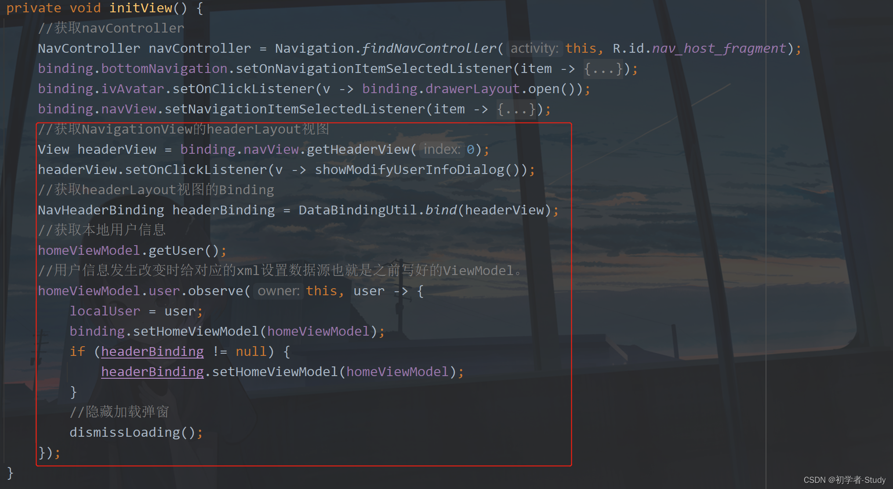Click View headerView declaration
Image resolution: width=893 pixels, height=489 pixels.
click(97, 149)
